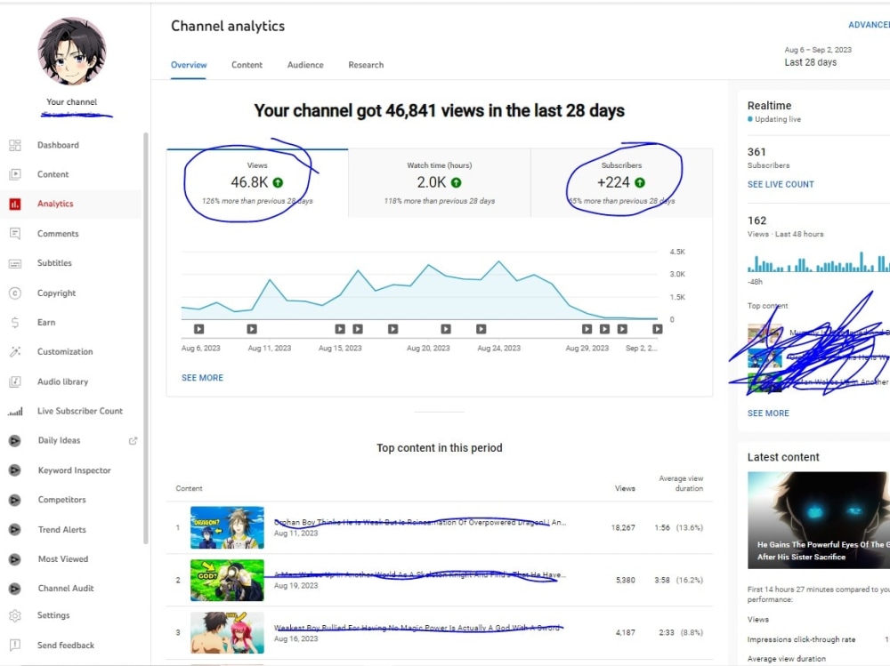The image size is (890, 666).
Task: Click the Keyword Inspector menu label
Action: coord(75,470)
